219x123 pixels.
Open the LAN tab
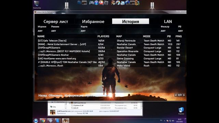click(x=168, y=22)
